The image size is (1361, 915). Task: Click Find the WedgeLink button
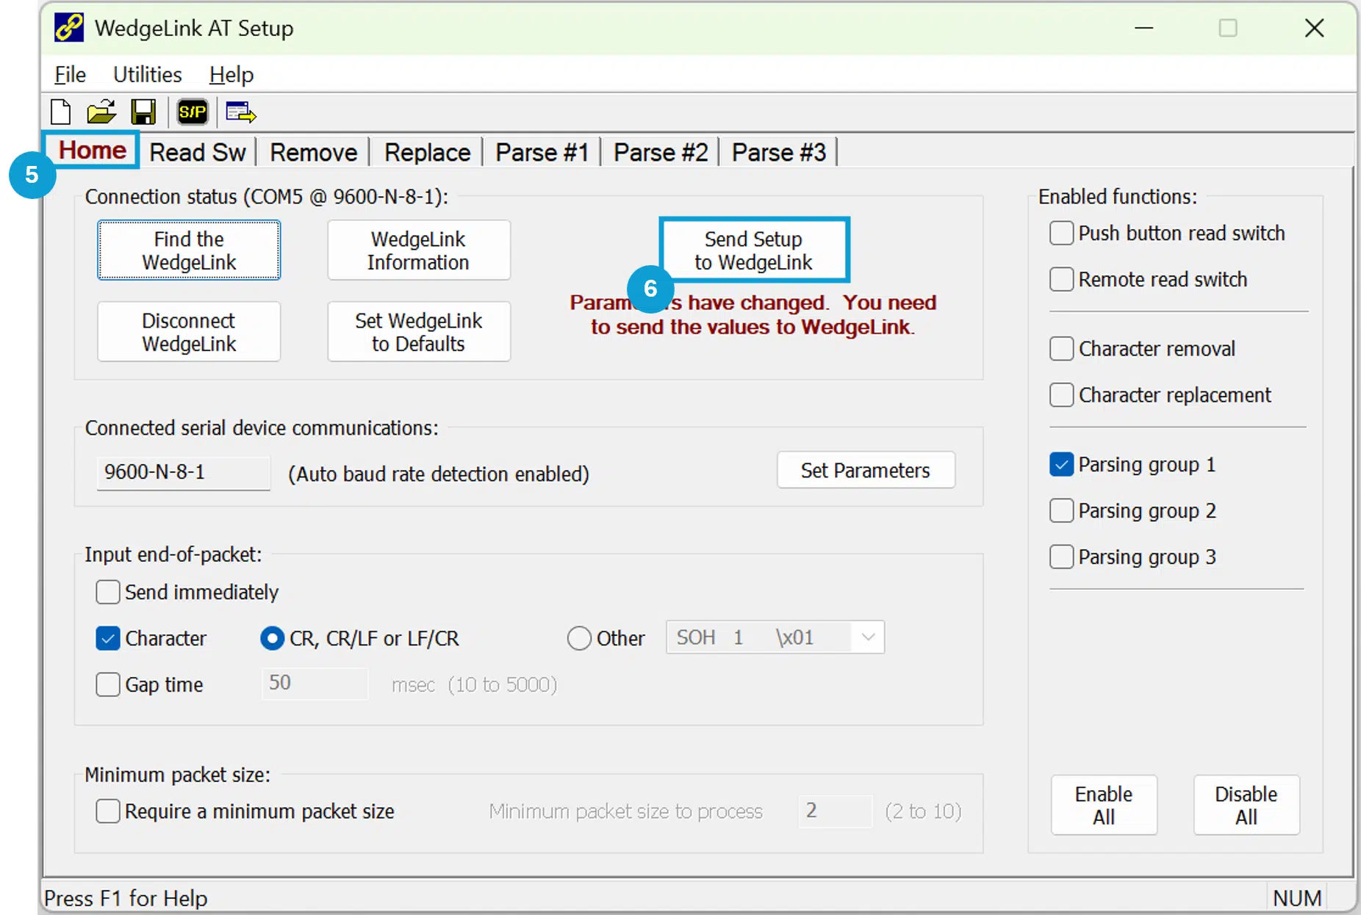[189, 250]
